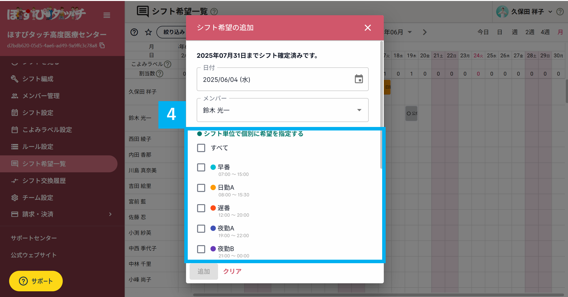Click the next month chevron arrow
This screenshot has height=297, width=568.
pos(425,32)
